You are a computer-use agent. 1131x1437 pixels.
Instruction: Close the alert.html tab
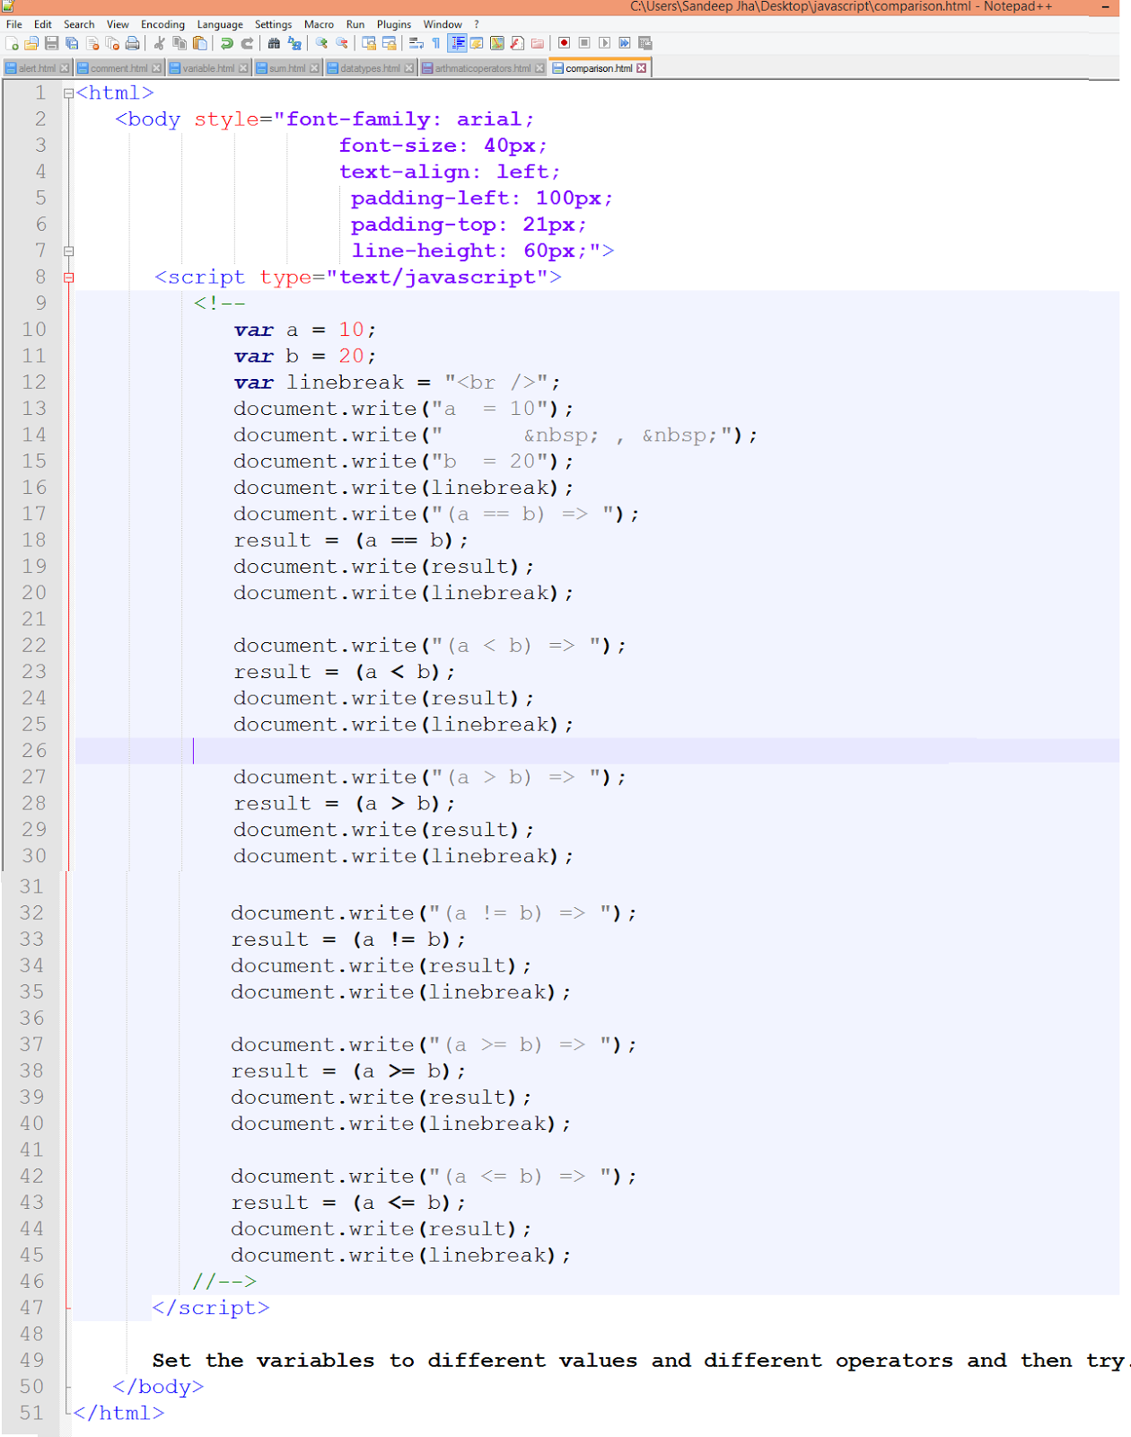click(65, 68)
